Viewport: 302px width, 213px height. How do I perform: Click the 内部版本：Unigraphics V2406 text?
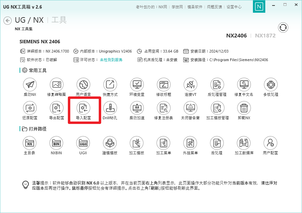[x=106, y=51]
